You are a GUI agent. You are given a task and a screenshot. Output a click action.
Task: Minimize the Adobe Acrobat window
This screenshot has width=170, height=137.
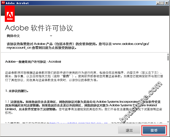pyautogui.click(x=158, y=3)
